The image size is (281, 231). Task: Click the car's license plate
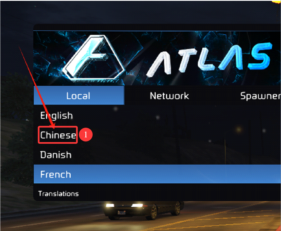click(x=121, y=212)
